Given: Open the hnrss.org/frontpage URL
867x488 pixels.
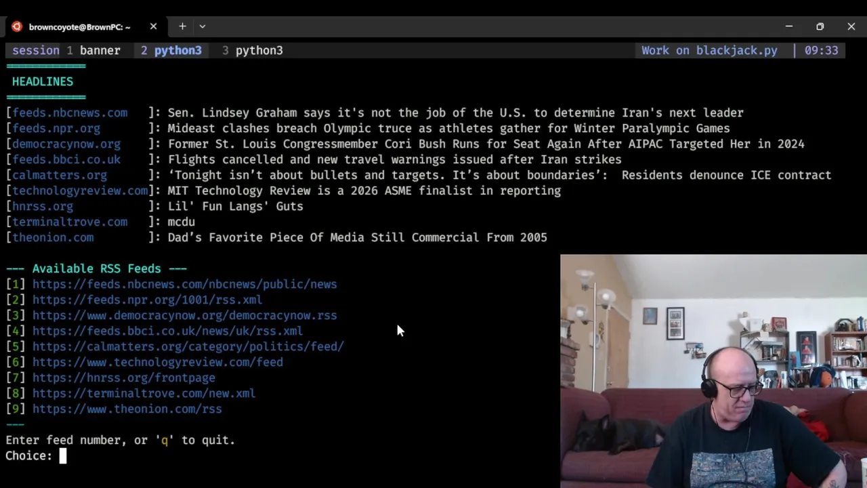Looking at the screenshot, I should tap(123, 378).
